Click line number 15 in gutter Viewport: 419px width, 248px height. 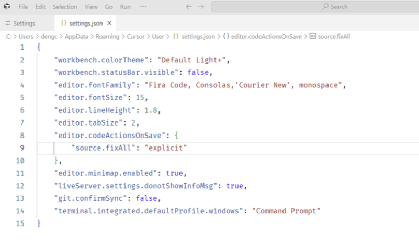click(x=20, y=223)
